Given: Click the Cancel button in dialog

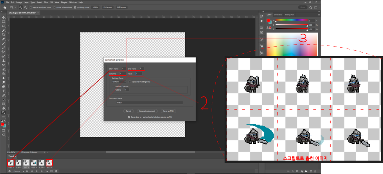Looking at the screenshot, I should pos(128,111).
